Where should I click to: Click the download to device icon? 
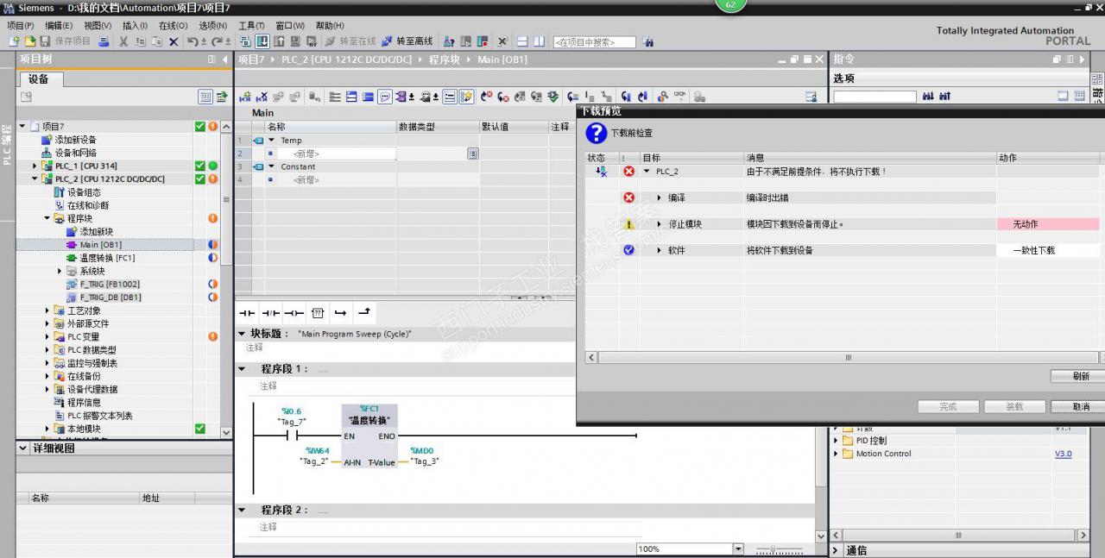(262, 41)
